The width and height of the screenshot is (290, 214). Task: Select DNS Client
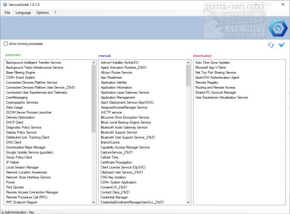(x=14, y=143)
